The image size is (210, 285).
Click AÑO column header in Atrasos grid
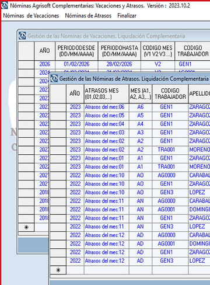click(75, 93)
